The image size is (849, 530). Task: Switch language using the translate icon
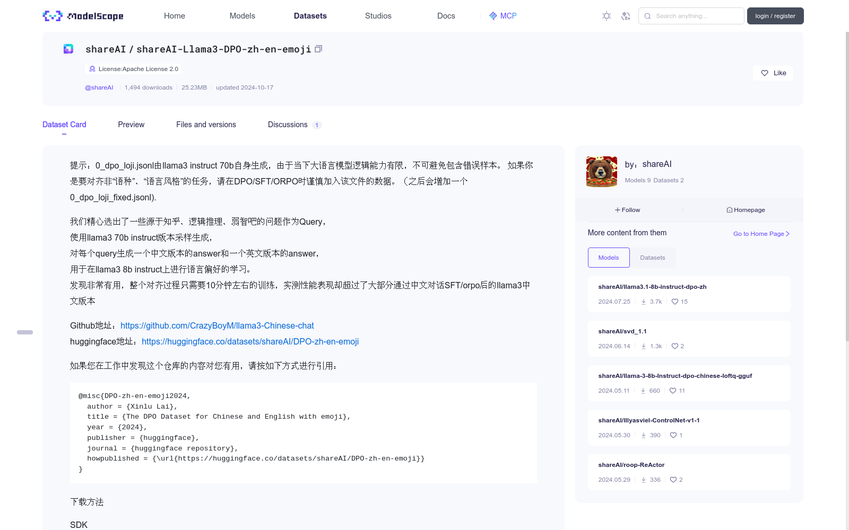point(626,16)
